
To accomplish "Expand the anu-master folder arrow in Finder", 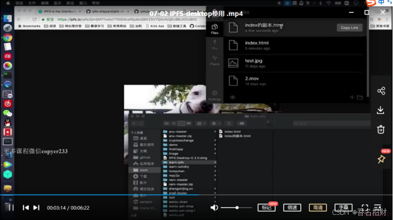I will click(x=215, y=131).
